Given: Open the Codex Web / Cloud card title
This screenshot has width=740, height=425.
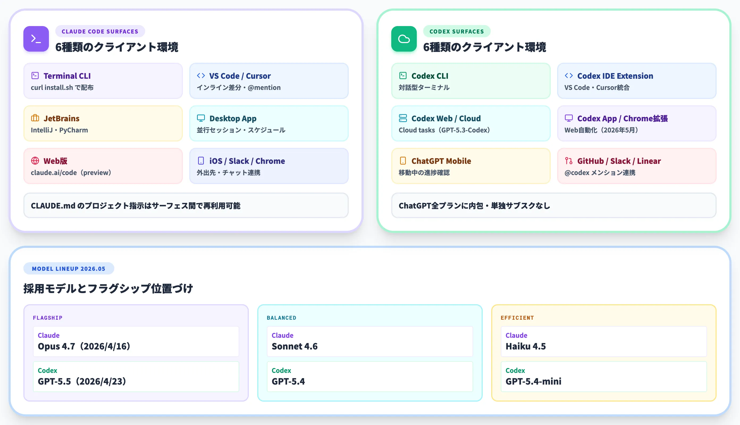Looking at the screenshot, I should point(446,119).
